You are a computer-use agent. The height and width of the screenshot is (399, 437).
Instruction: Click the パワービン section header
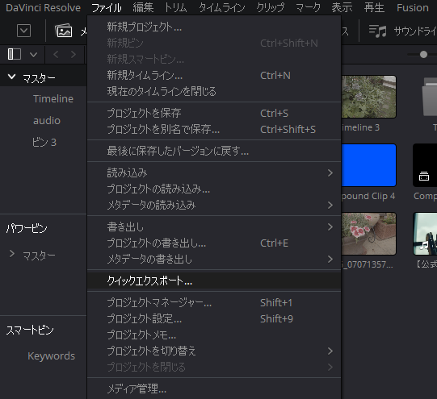(x=27, y=229)
